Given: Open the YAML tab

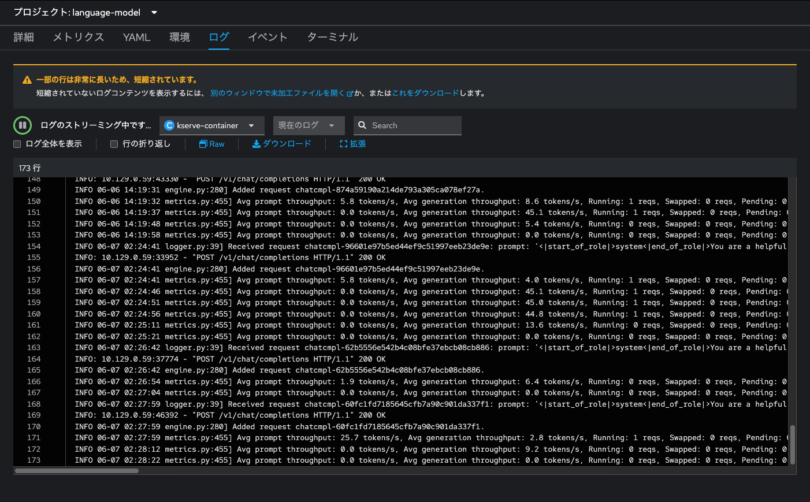Looking at the screenshot, I should [x=136, y=37].
